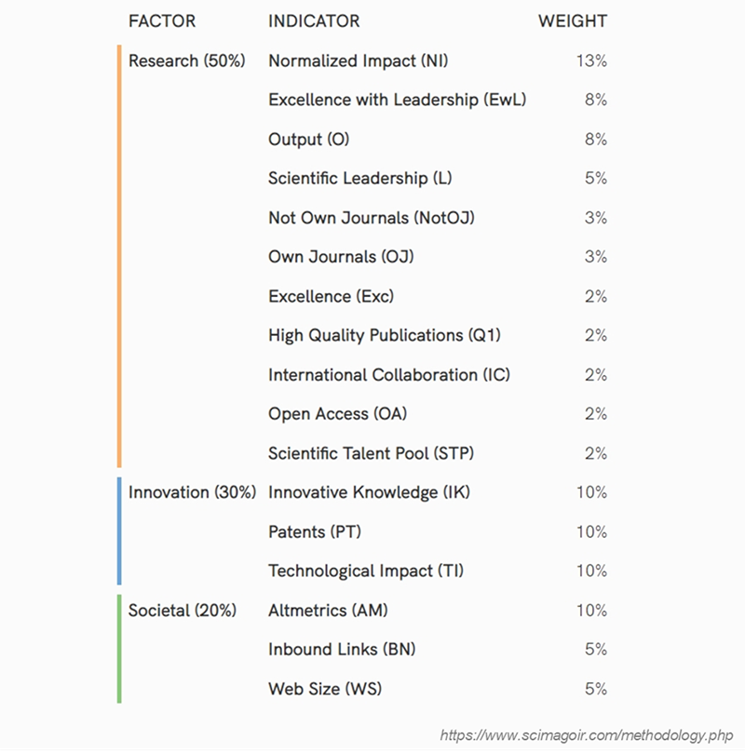Image resolution: width=745 pixels, height=752 pixels.
Task: Click the INDICATOR column header
Action: tap(314, 21)
